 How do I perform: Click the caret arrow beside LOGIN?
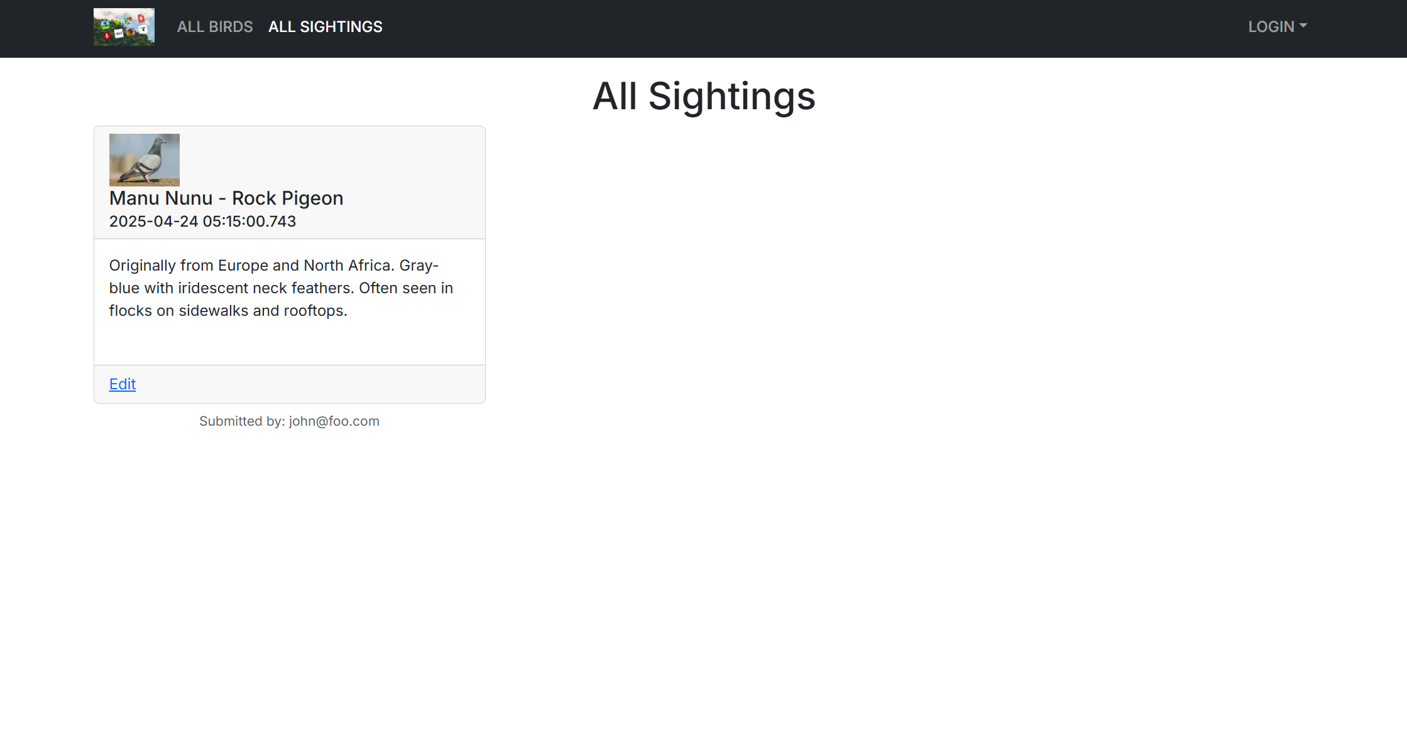click(1303, 26)
